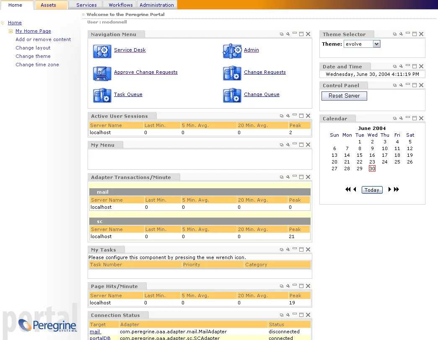Viewport: 438px width, 340px height.
Task: Select the highlighted date 30 in Calendar
Action: point(372,169)
